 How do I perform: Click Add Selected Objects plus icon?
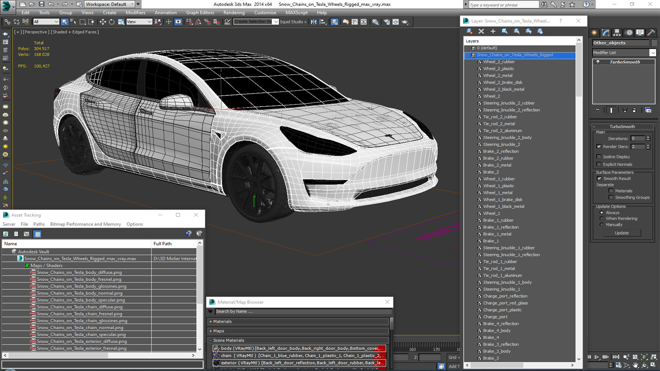tap(493, 31)
